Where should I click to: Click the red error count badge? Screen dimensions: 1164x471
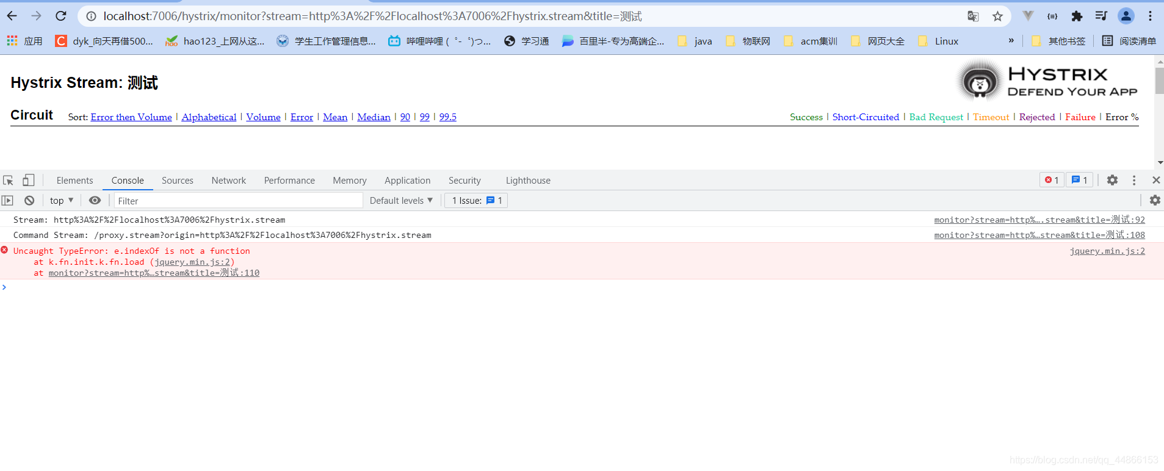(x=1052, y=181)
